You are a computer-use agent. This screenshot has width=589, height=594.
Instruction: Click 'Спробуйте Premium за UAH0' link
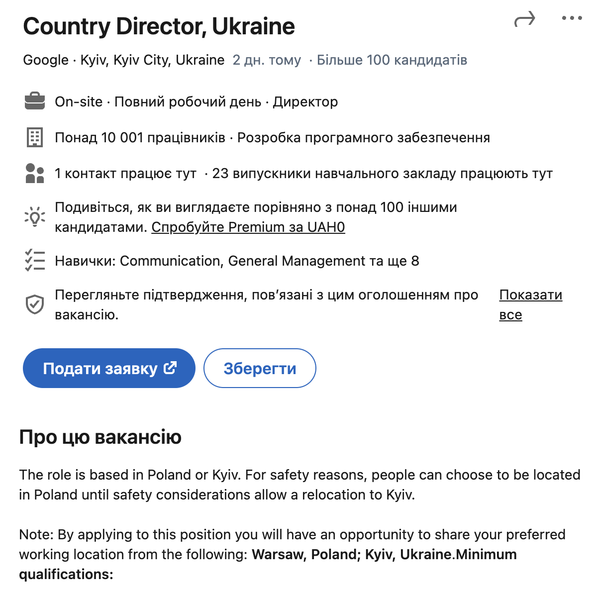[248, 227]
